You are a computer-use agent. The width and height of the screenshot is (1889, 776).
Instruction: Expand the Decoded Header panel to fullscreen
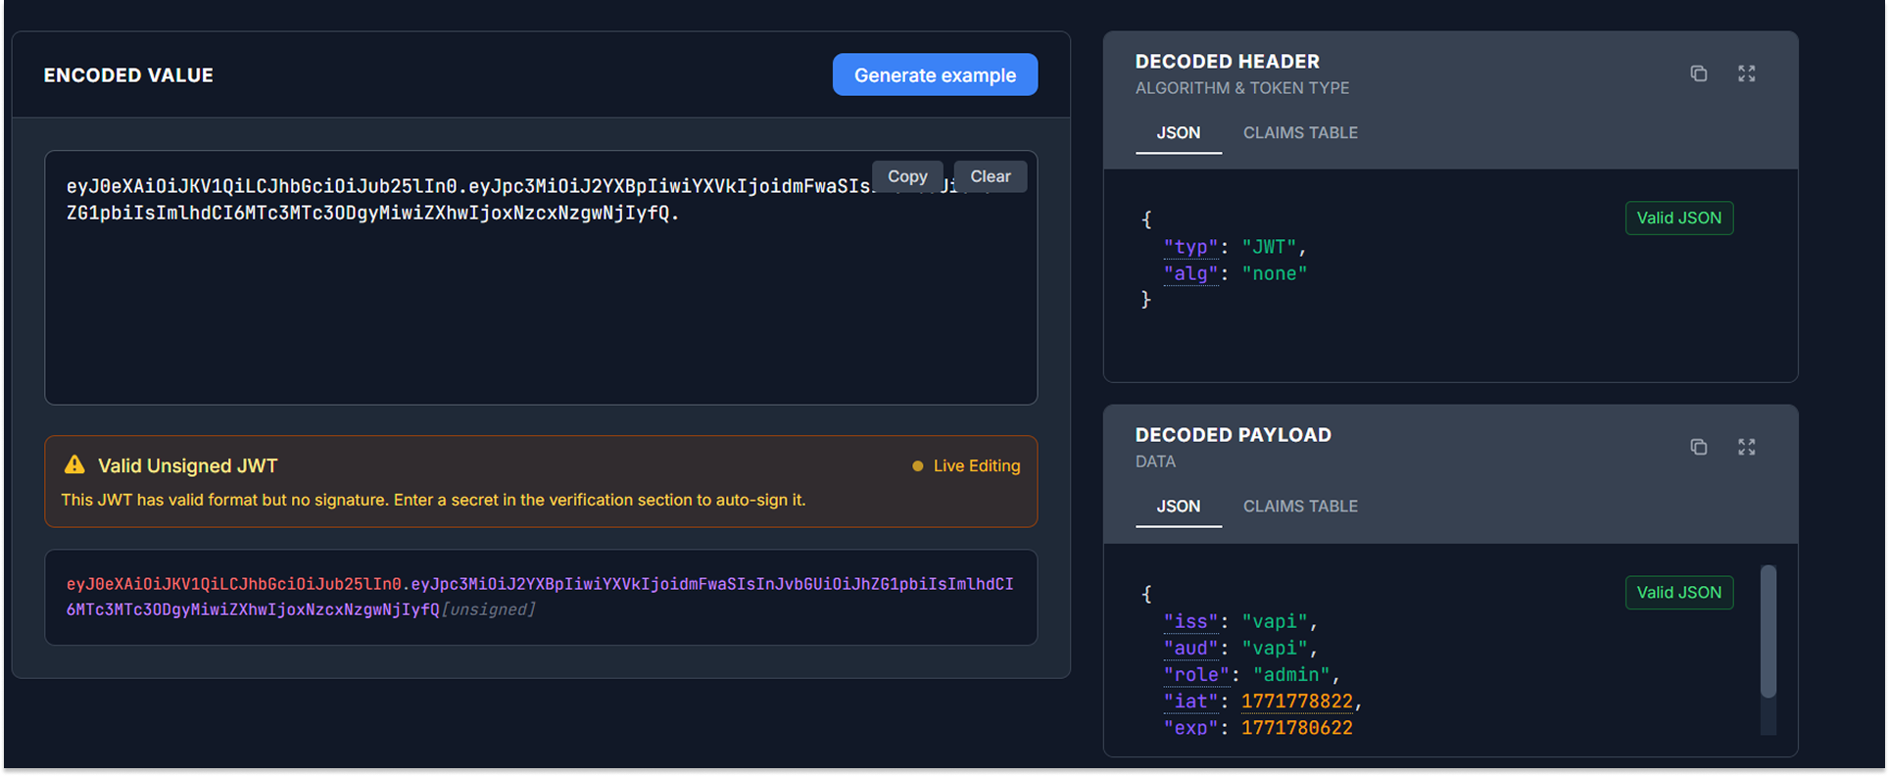tap(1746, 73)
